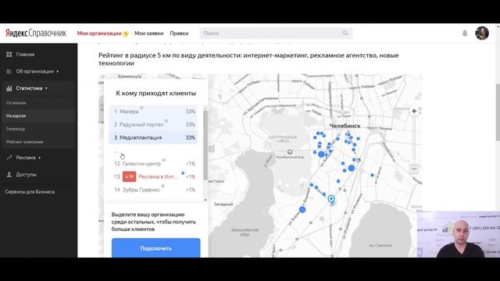Select Манера in ranking list
This screenshot has height=281, width=500.
(x=153, y=112)
